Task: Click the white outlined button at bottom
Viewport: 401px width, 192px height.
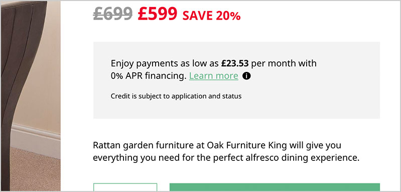Action: pos(125,187)
